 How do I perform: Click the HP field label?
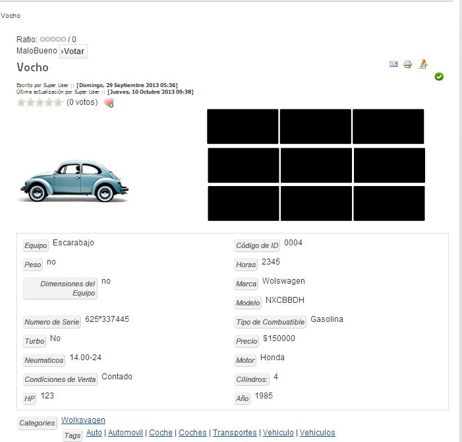30,398
